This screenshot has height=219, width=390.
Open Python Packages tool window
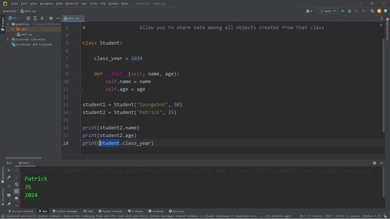[x=65, y=211]
